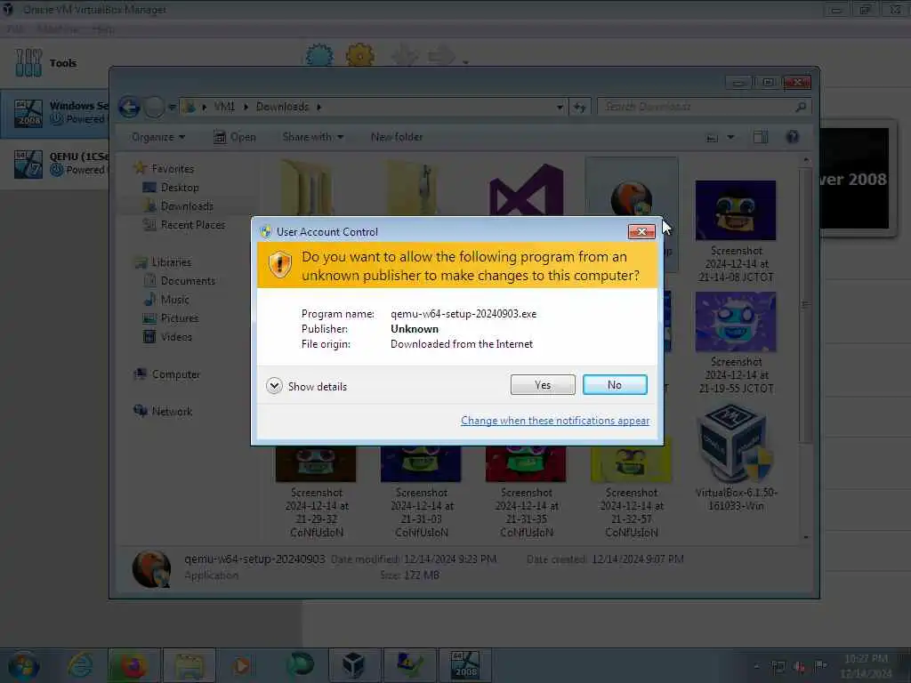911x683 pixels.
Task: Select Screenshot 21-29-32 CoNfUsIoN thumbnail
Action: [316, 464]
